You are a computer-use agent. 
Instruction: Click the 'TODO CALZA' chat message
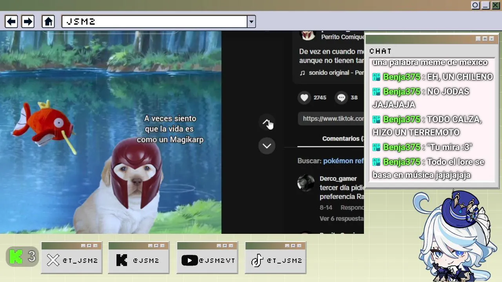coord(427,126)
